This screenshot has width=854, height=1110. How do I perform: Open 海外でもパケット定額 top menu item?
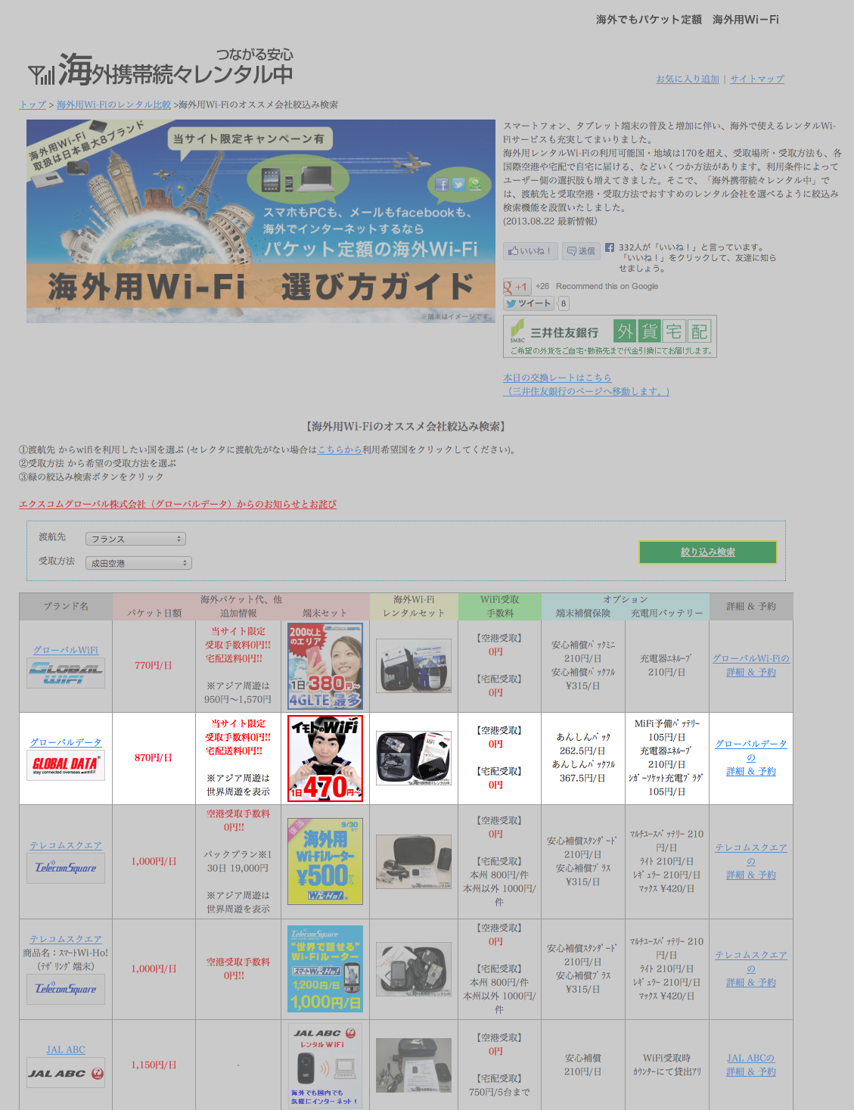(x=649, y=20)
